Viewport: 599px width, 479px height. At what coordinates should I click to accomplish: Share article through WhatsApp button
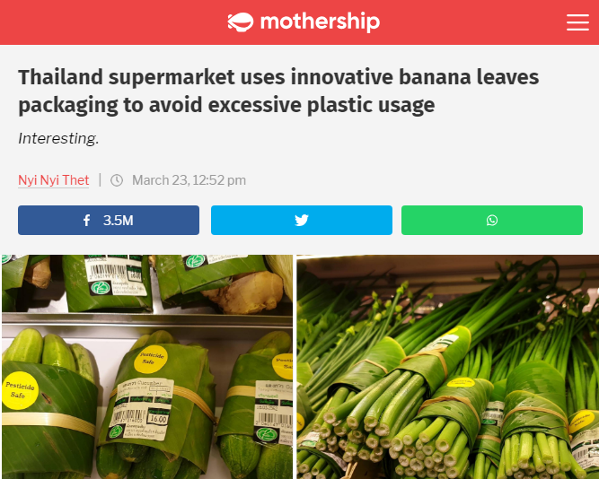tap(492, 221)
